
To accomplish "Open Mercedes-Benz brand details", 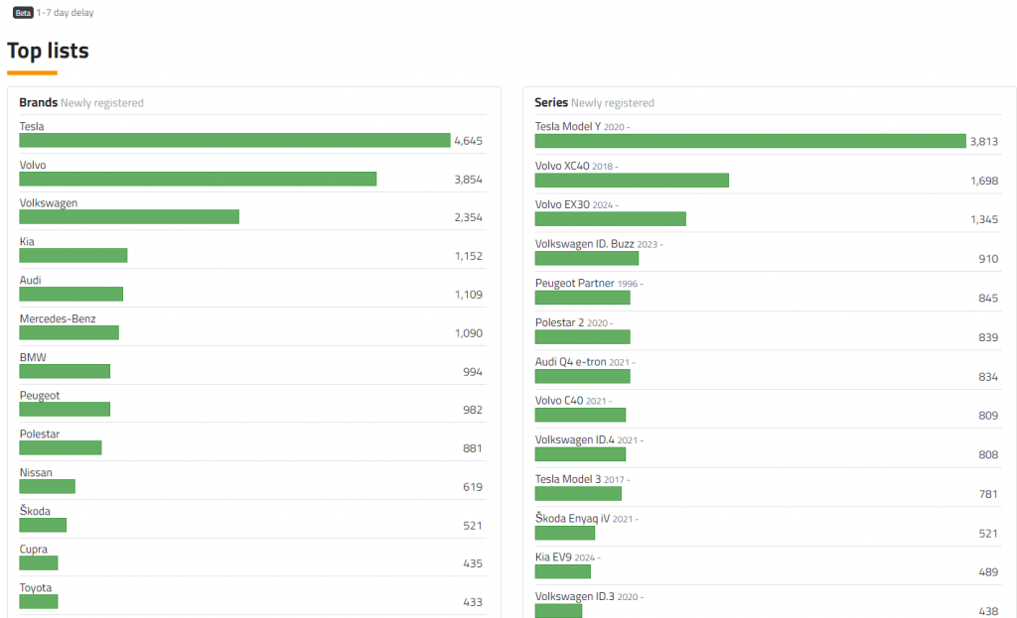I will coord(58,318).
